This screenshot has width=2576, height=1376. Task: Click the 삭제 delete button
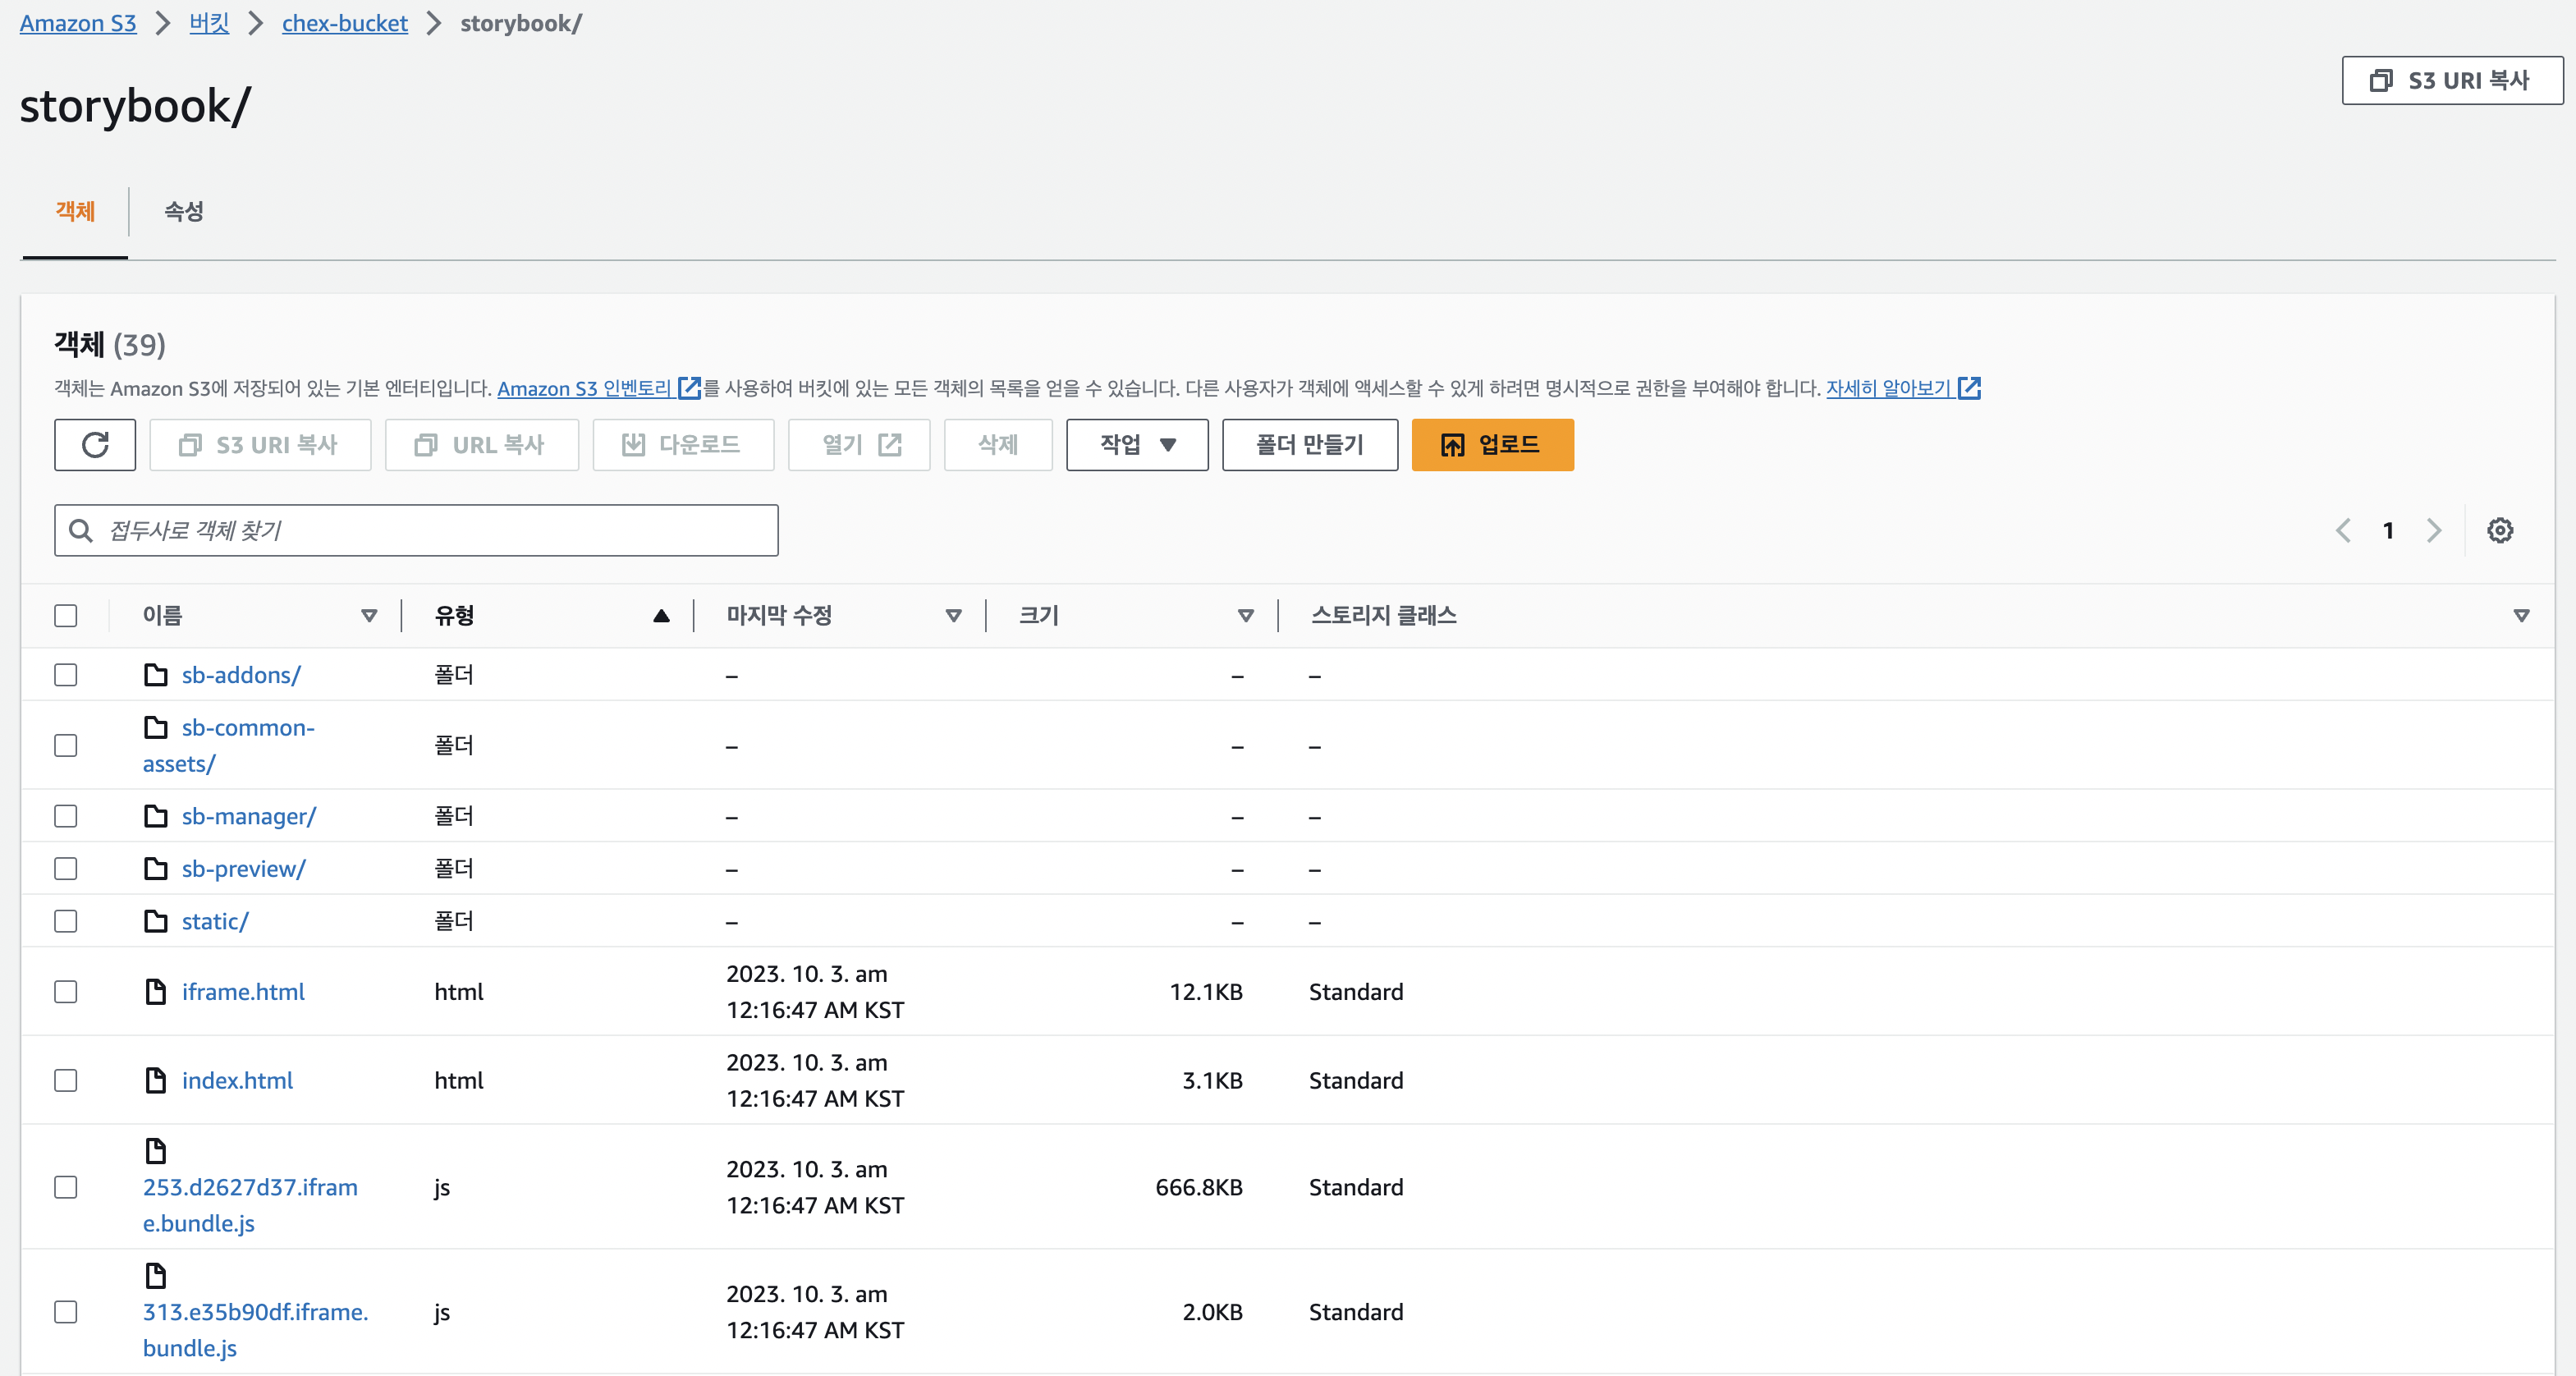(x=998, y=445)
